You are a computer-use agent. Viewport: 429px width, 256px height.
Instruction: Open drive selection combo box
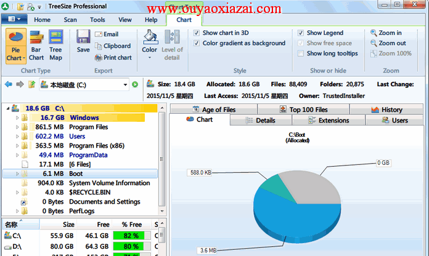click(x=84, y=85)
